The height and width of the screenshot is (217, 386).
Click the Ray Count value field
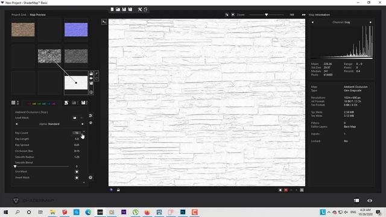[77, 133]
